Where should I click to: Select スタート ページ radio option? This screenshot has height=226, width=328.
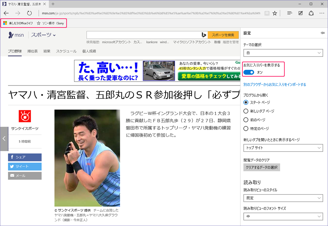tap(246, 102)
